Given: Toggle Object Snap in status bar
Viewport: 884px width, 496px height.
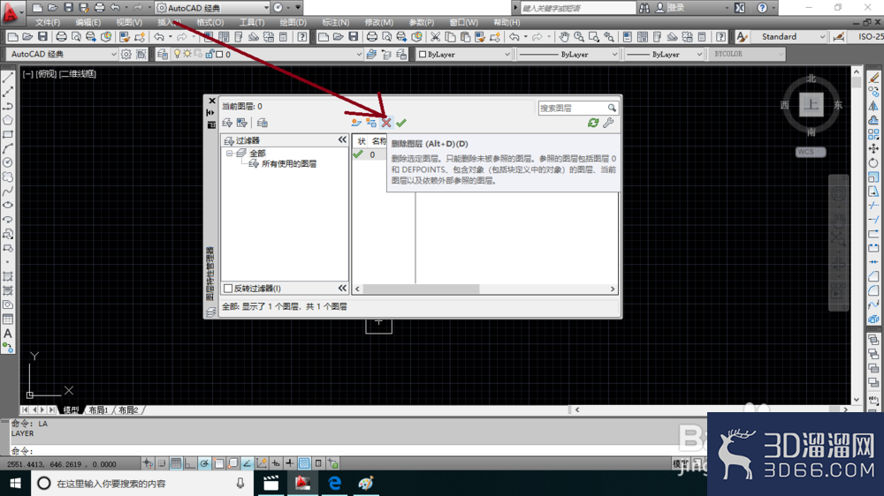Looking at the screenshot, I should (x=218, y=463).
